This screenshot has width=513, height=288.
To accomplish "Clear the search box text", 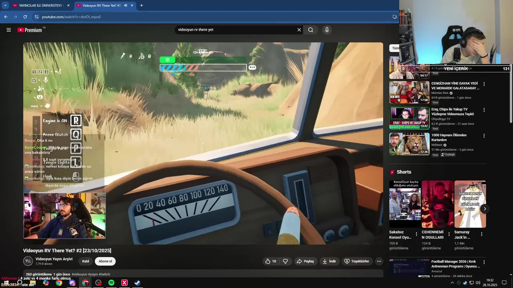I will click(x=299, y=30).
